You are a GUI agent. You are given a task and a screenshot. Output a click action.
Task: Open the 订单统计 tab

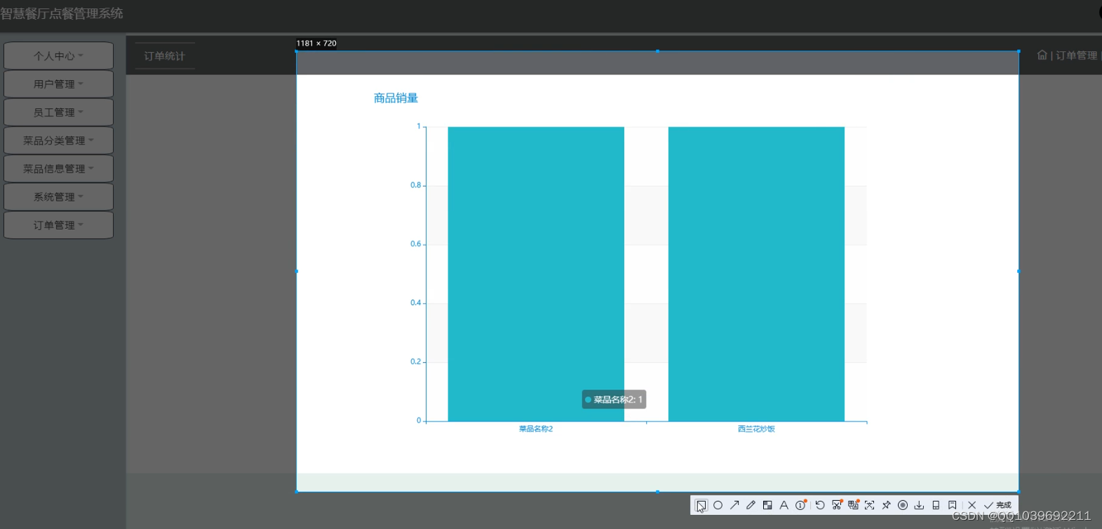[x=165, y=56]
